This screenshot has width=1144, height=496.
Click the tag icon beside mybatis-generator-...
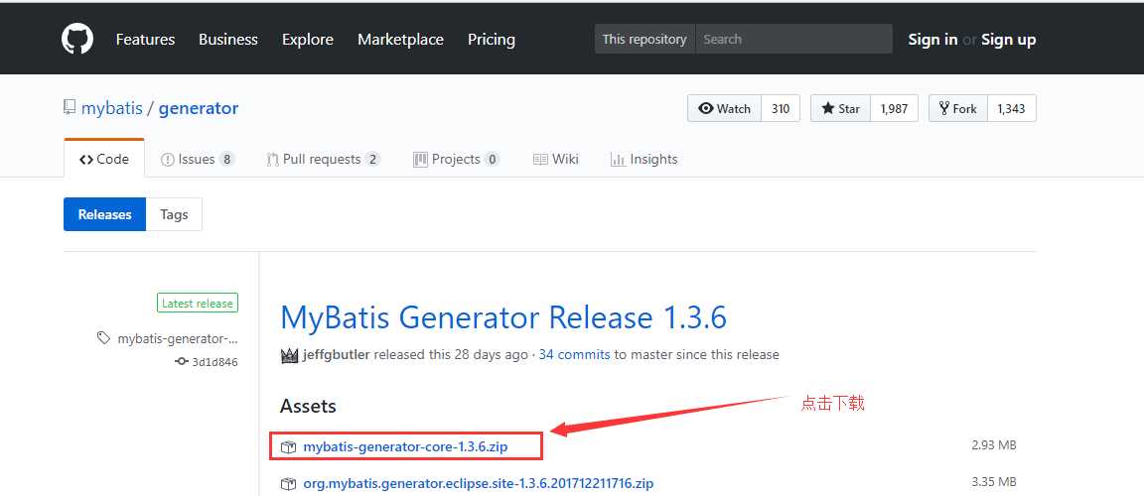[x=103, y=338]
